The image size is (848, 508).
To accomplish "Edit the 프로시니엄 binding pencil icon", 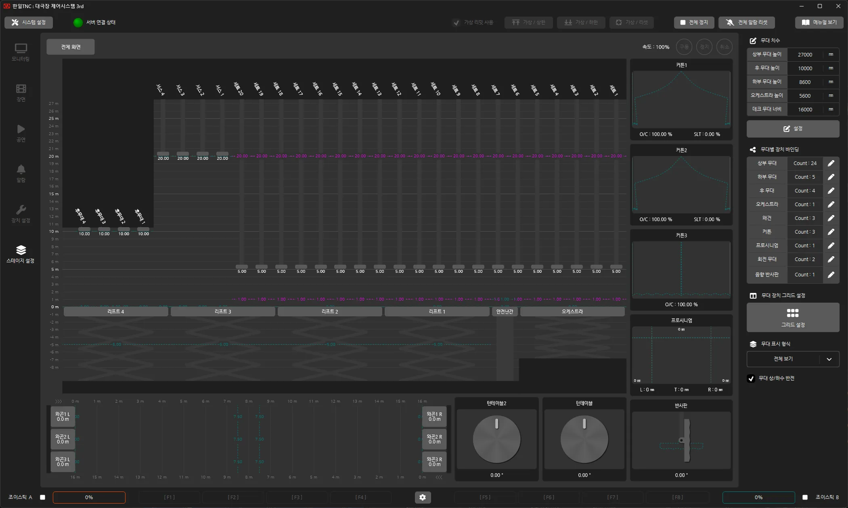I will pos(831,246).
